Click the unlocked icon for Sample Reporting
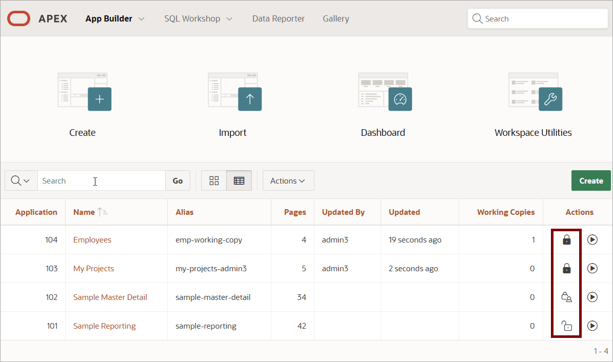This screenshot has height=362, width=613. pos(566,326)
